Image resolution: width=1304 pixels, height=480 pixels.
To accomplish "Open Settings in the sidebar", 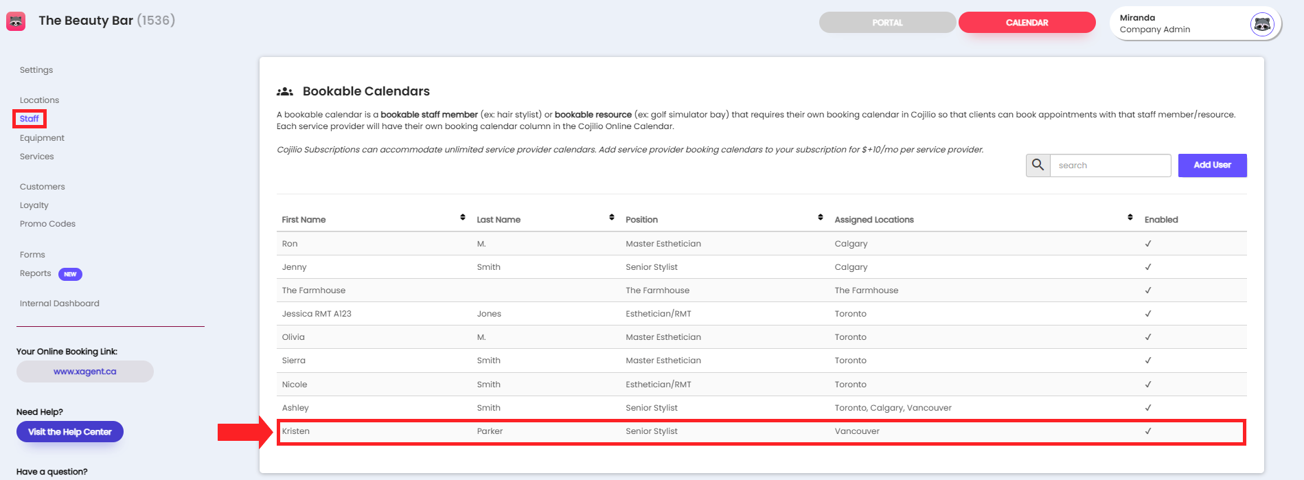I will [x=36, y=70].
